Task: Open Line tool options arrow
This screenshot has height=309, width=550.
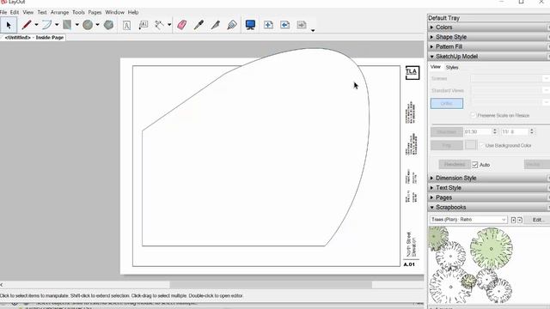Action: pos(36,25)
